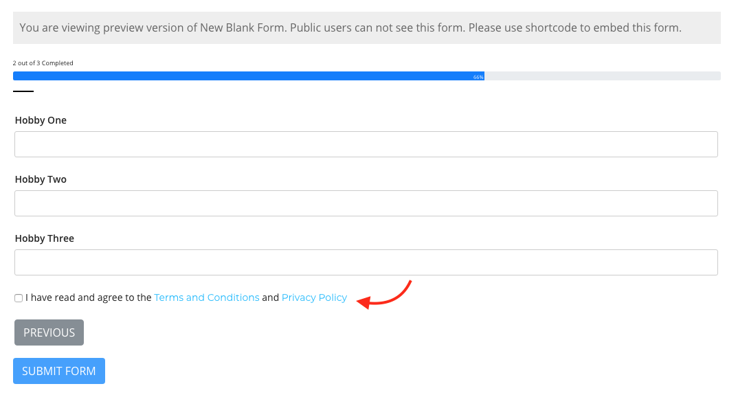738x395 pixels.
Task: Click the "I have read and agree" label text
Action: (88, 297)
